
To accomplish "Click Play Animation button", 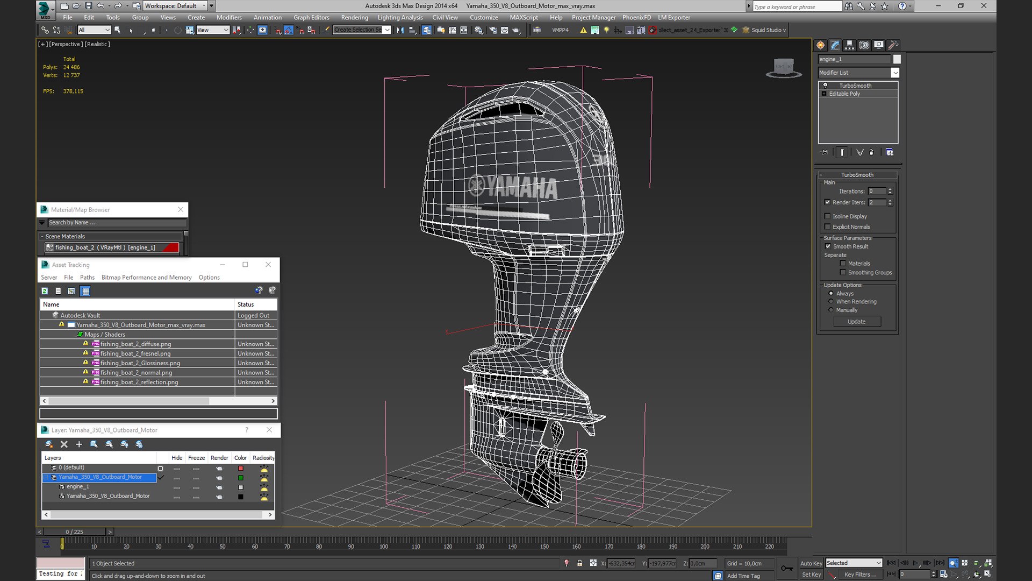I will [915, 563].
